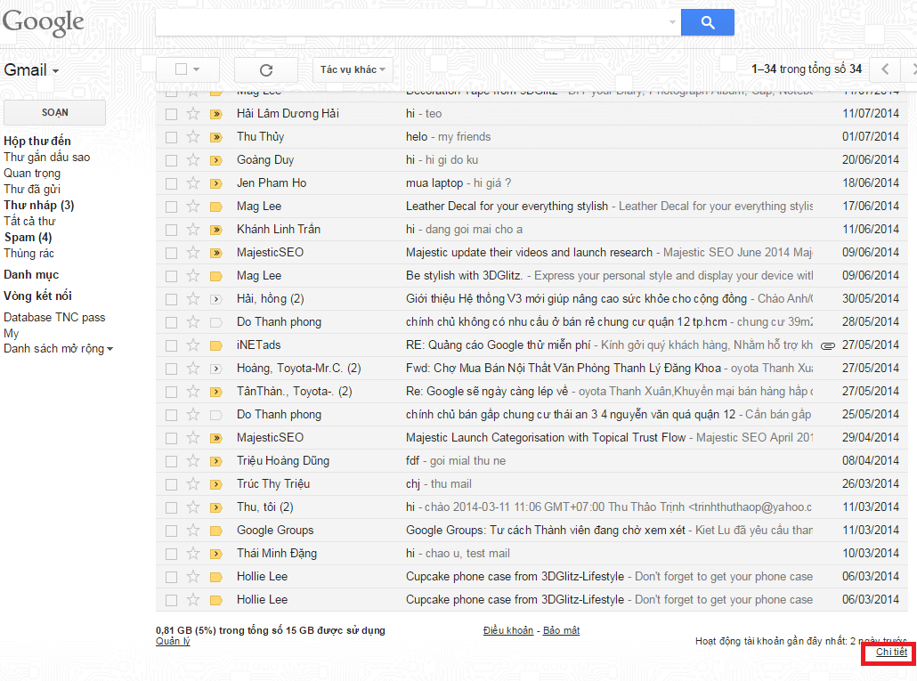Click the blue search magnifier button
The width and height of the screenshot is (917, 681).
(707, 23)
